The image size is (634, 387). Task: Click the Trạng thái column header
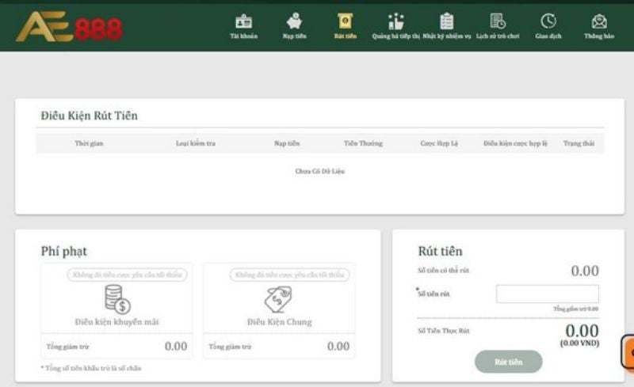579,143
